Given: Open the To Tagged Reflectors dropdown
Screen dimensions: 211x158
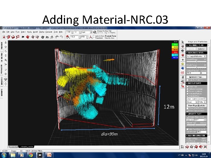Looking at the screenshot, I should click(196, 56).
